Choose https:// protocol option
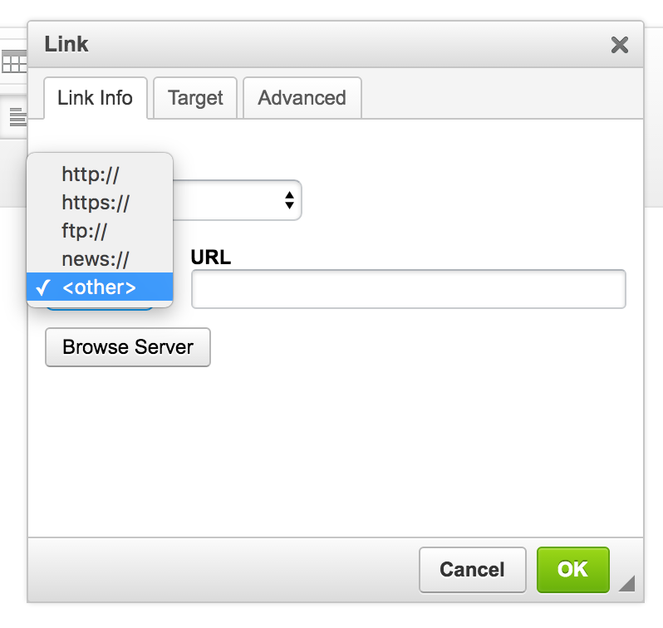Viewport: 663px width, 628px height. 96,203
